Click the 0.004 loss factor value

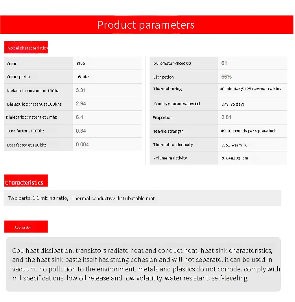pos(82,144)
